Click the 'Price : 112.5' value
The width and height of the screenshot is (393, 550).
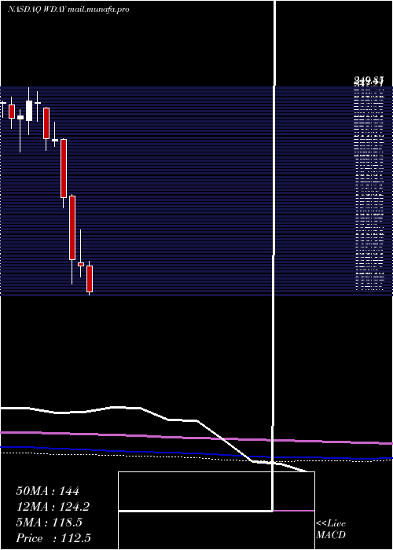53,538
